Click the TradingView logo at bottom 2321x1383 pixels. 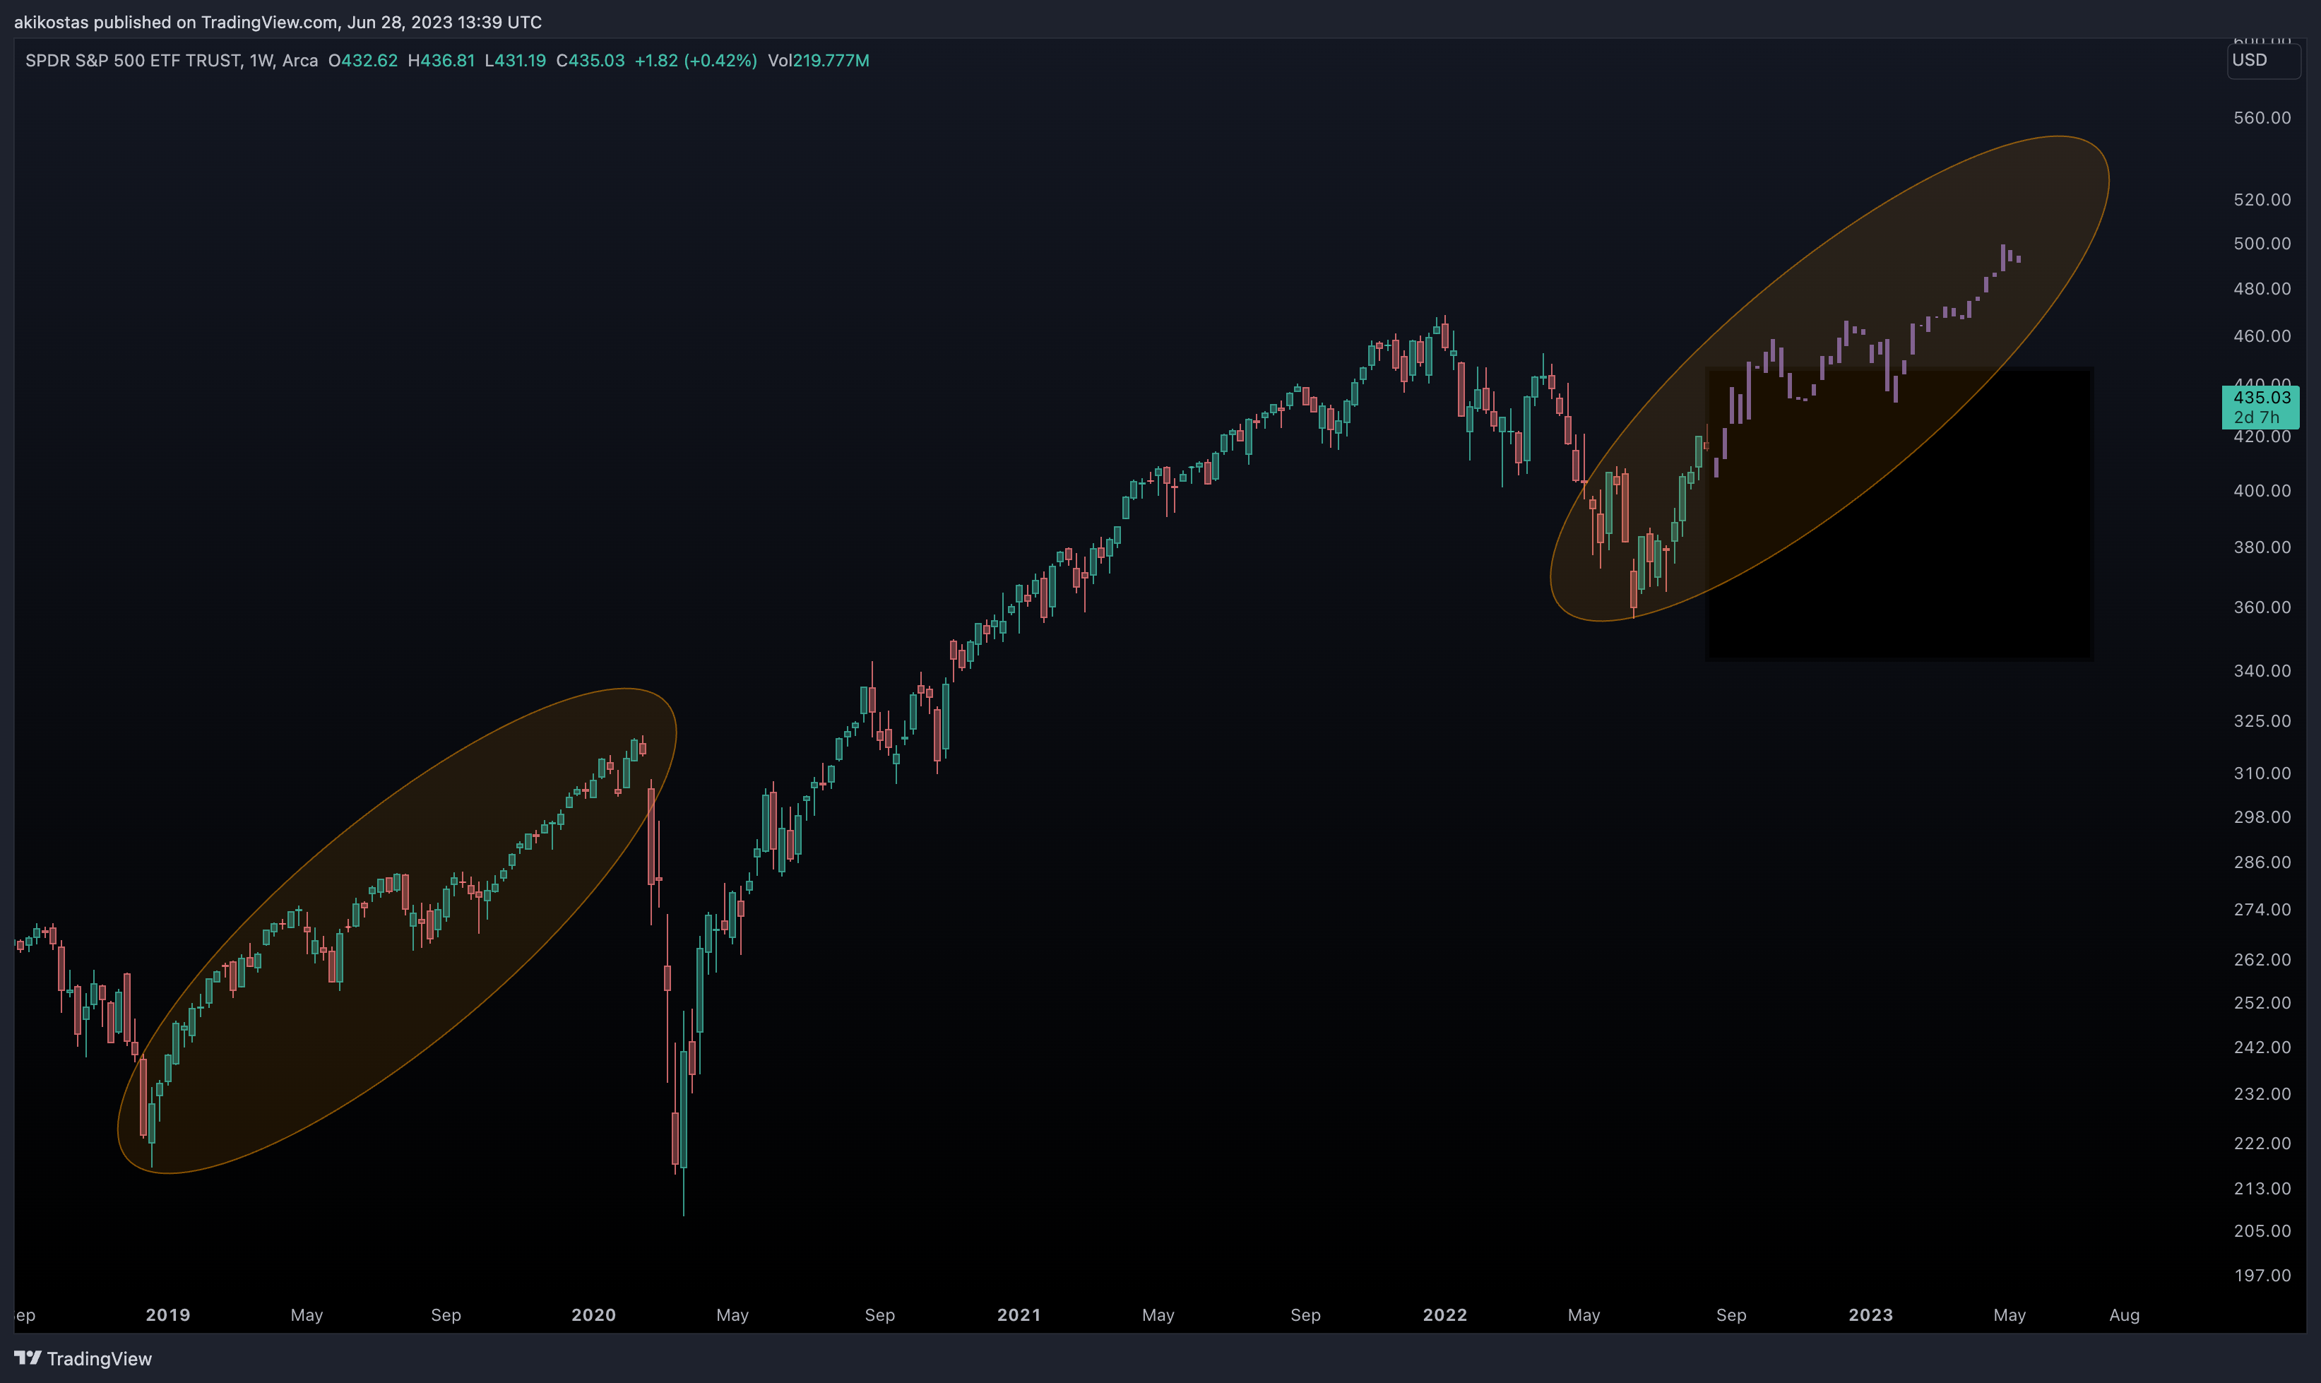point(83,1358)
